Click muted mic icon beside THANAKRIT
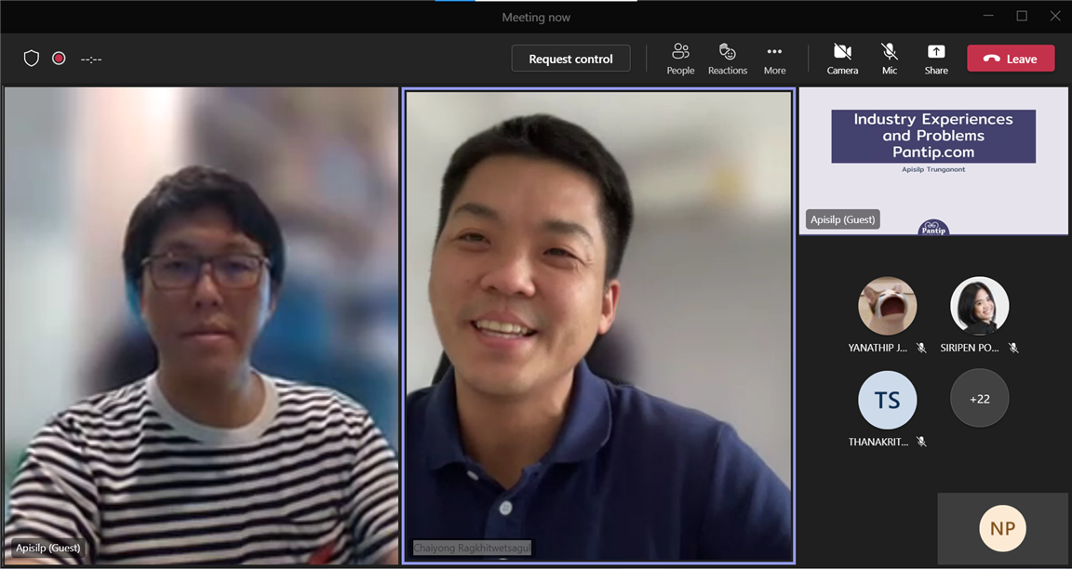This screenshot has height=569, width=1072. 921,442
